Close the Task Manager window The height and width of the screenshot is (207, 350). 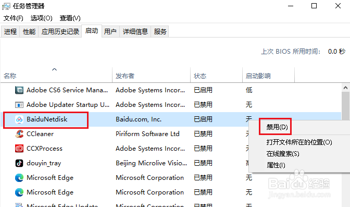[338, 6]
